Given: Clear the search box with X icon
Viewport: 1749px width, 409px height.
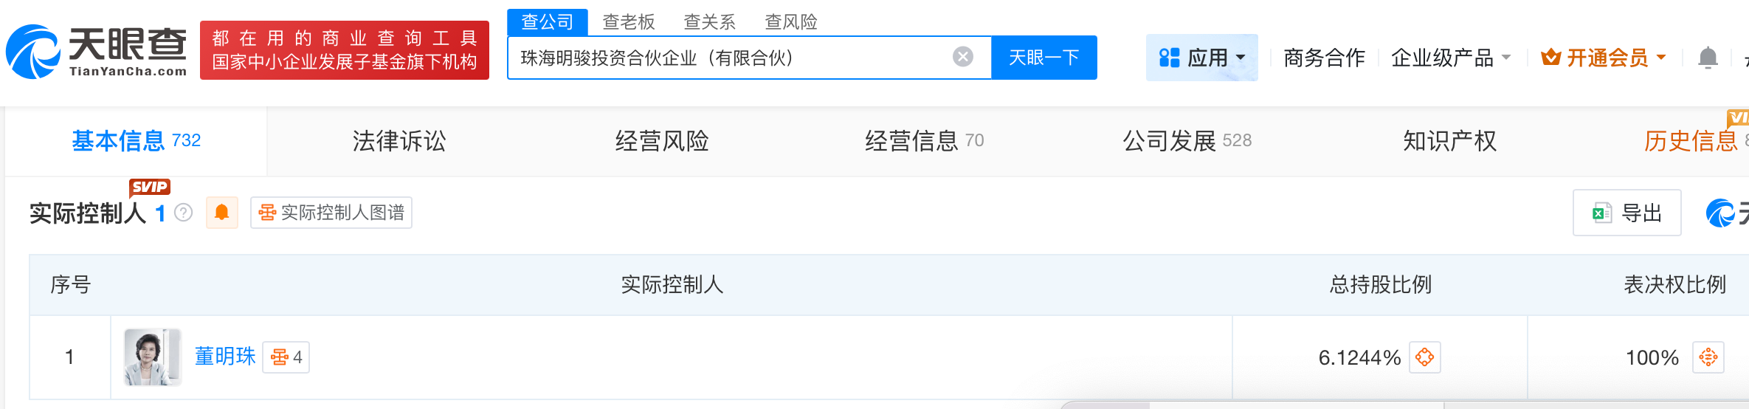Looking at the screenshot, I should coord(963,57).
